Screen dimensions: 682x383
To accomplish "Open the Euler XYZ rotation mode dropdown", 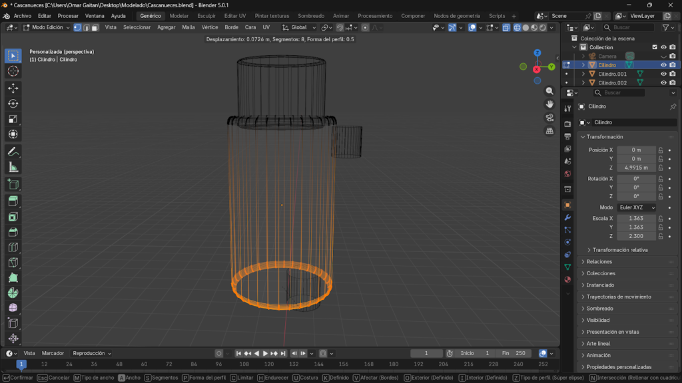I will (637, 207).
